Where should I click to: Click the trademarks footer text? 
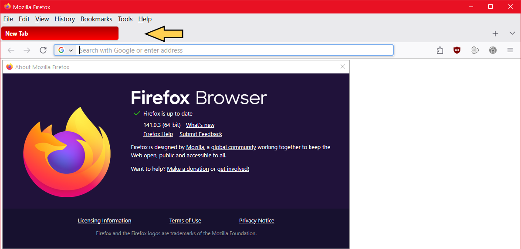coord(176,233)
